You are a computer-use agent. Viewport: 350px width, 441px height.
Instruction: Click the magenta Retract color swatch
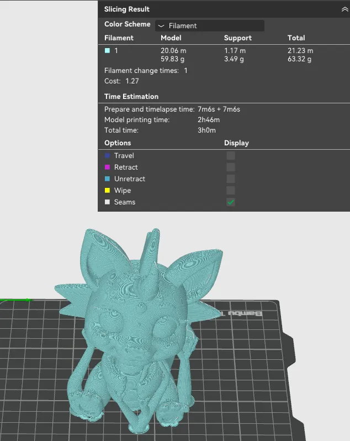[107, 167]
